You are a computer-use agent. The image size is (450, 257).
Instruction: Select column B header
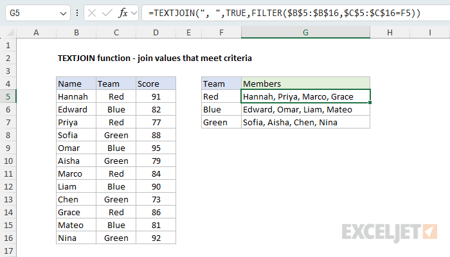[x=76, y=32]
